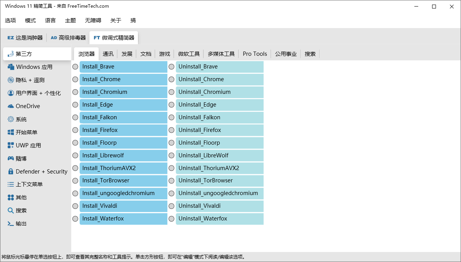
Task: Select the Install_Waterfox radio button
Action: pyautogui.click(x=75, y=219)
